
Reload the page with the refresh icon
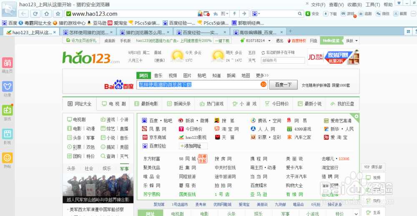[35, 14]
